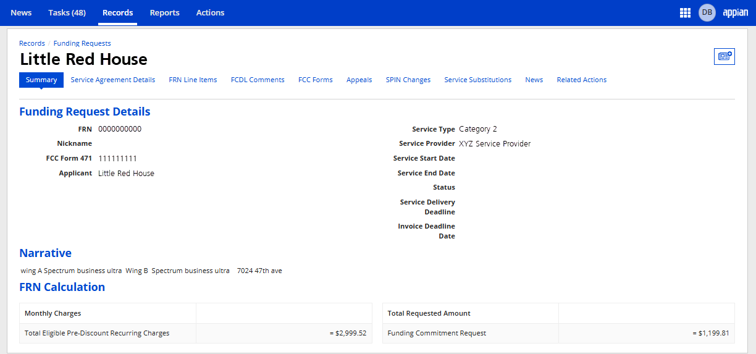View the FCDL Comments tab

click(x=258, y=80)
